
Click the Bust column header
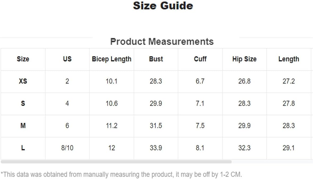point(156,59)
